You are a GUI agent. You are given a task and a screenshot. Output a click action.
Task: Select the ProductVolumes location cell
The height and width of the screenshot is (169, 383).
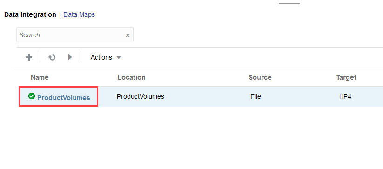click(141, 97)
